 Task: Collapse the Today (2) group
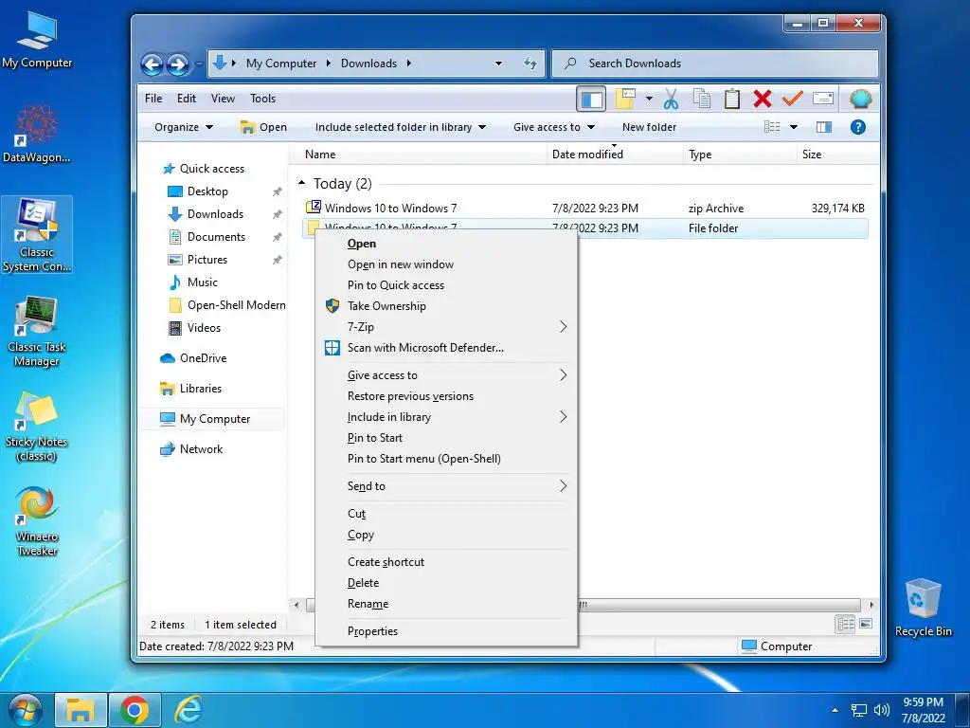click(x=301, y=183)
